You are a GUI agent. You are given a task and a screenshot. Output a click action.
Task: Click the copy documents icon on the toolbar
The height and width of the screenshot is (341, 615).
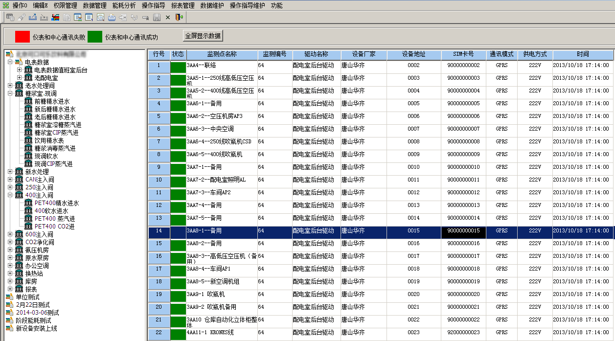(x=66, y=18)
